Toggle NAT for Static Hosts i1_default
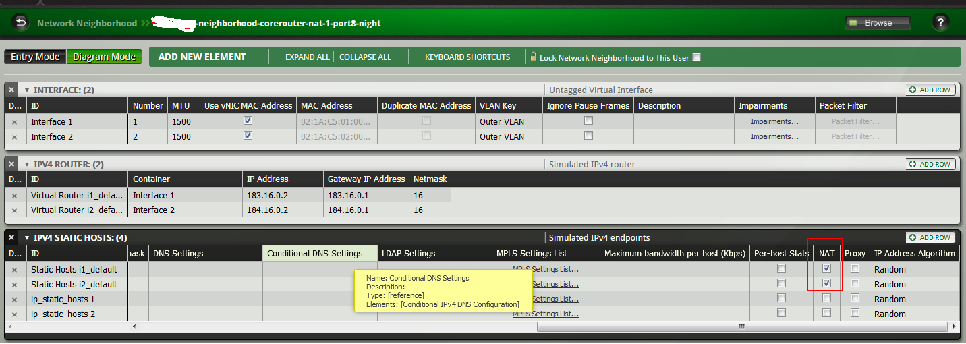966x344 pixels. point(826,268)
